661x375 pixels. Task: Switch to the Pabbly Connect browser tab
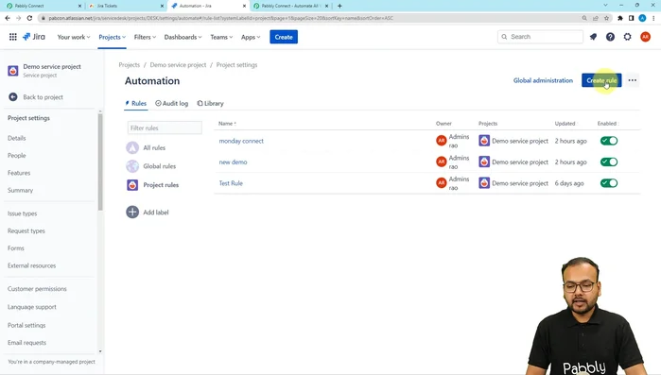click(43, 6)
